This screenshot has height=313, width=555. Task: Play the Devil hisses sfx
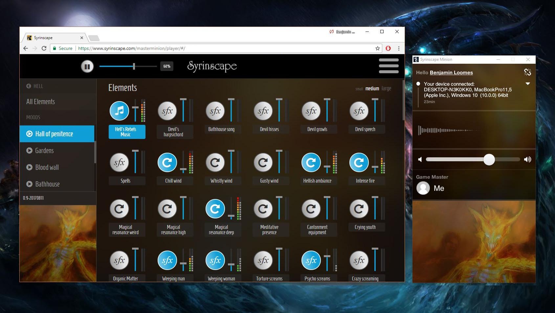tap(263, 111)
